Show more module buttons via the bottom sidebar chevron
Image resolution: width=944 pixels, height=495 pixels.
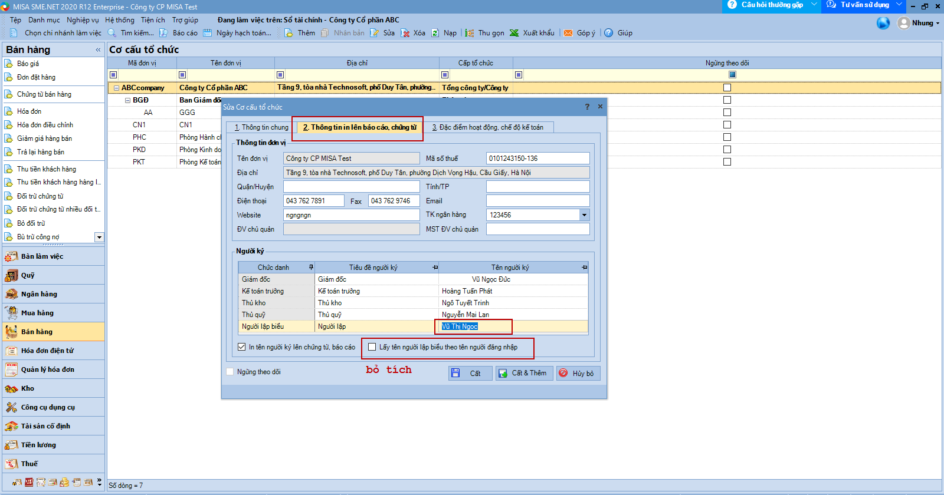coord(99,481)
